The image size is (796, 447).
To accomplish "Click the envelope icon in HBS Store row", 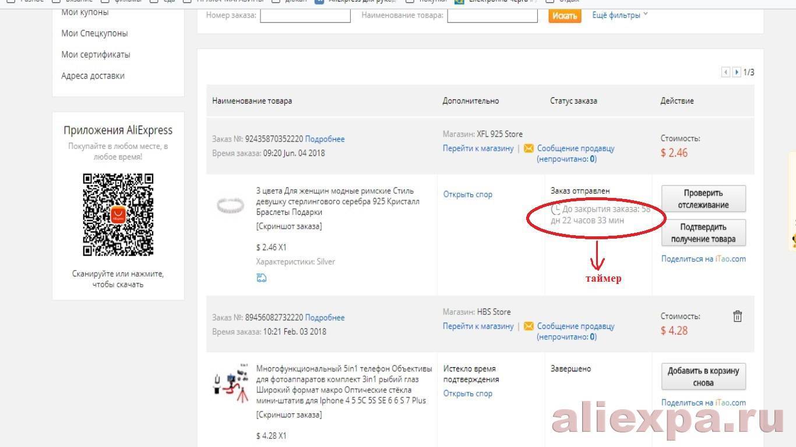I will pyautogui.click(x=529, y=327).
